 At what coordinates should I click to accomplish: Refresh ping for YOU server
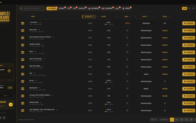point(127,74)
